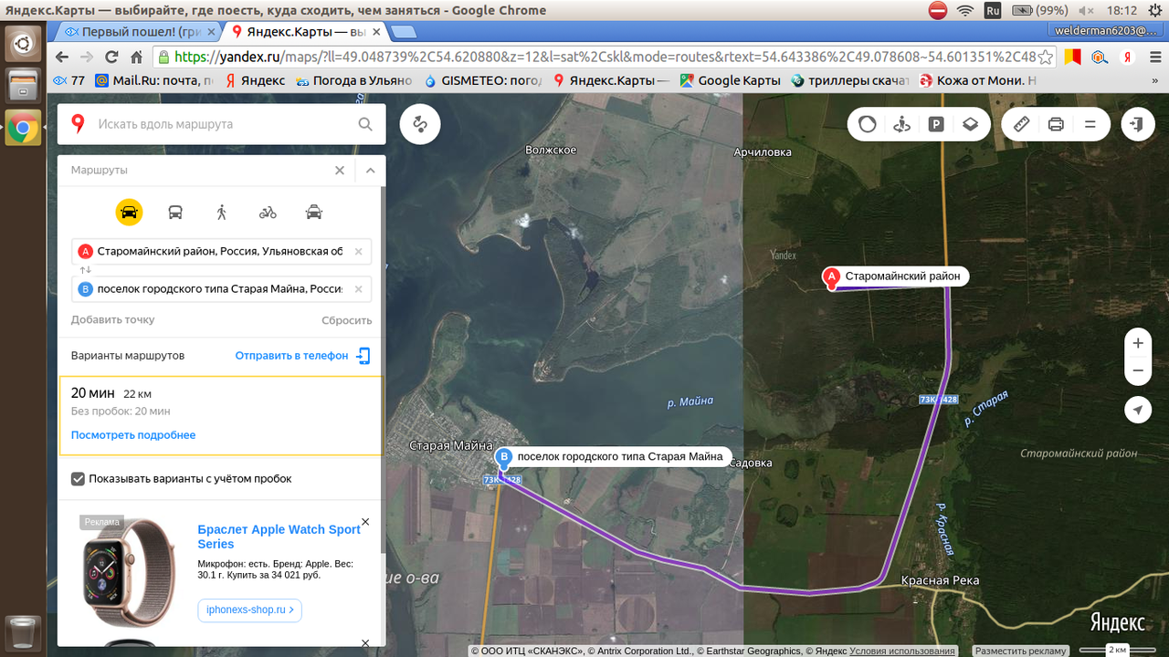The width and height of the screenshot is (1169, 657).
Task: Select pedestrian route mode
Action: [x=221, y=213]
